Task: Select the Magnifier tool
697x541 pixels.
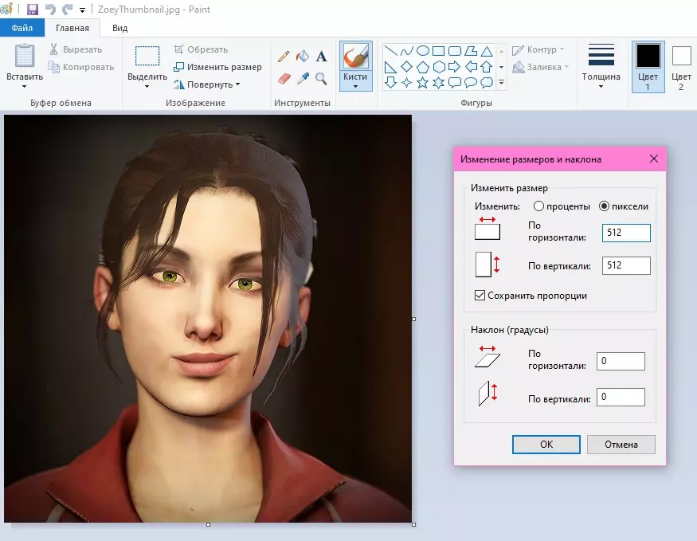Action: point(322,78)
